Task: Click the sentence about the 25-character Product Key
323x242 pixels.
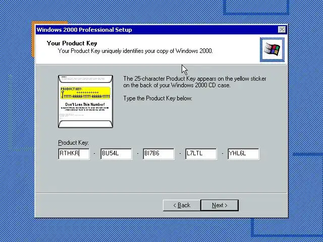Action: (195, 82)
